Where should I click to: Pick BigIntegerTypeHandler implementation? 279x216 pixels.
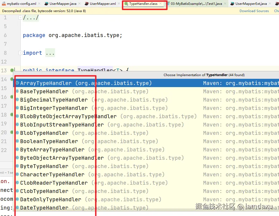pos(146,108)
